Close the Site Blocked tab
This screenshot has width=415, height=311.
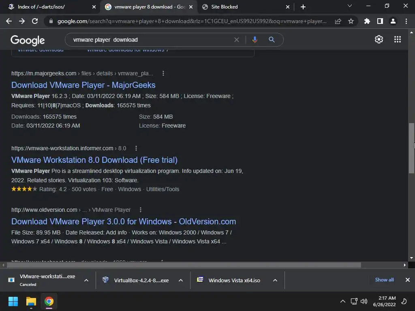click(288, 7)
